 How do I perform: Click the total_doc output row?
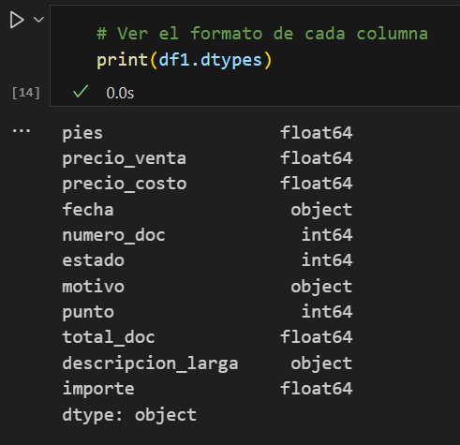pyautogui.click(x=207, y=337)
